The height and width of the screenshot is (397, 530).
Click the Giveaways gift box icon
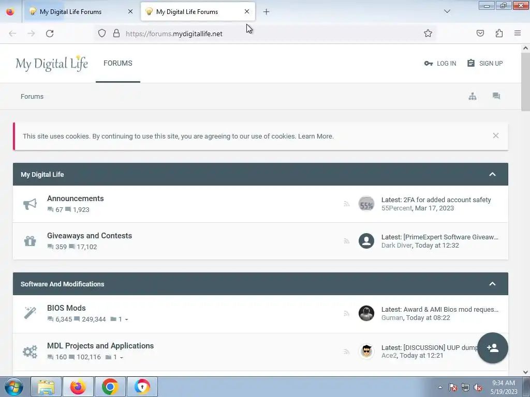(30, 241)
